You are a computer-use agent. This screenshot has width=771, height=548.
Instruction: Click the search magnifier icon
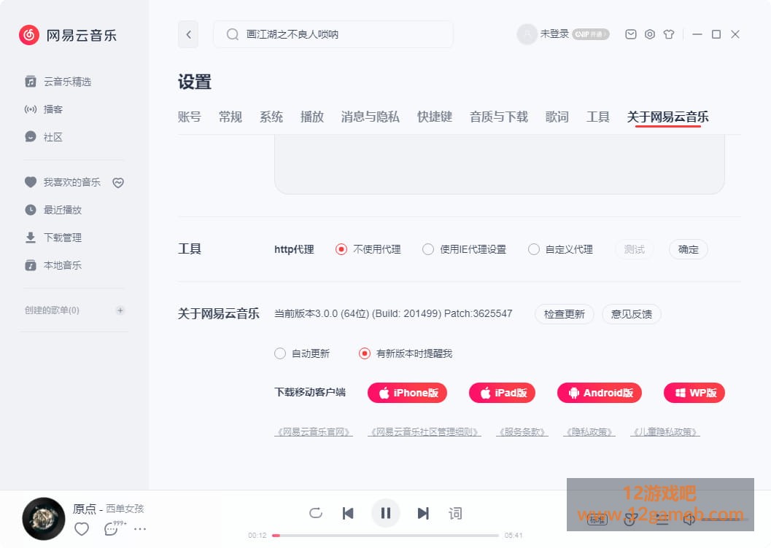coord(232,34)
